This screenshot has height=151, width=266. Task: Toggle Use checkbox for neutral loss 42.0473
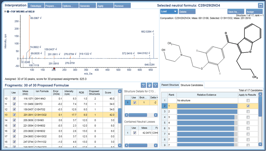coord(135,133)
